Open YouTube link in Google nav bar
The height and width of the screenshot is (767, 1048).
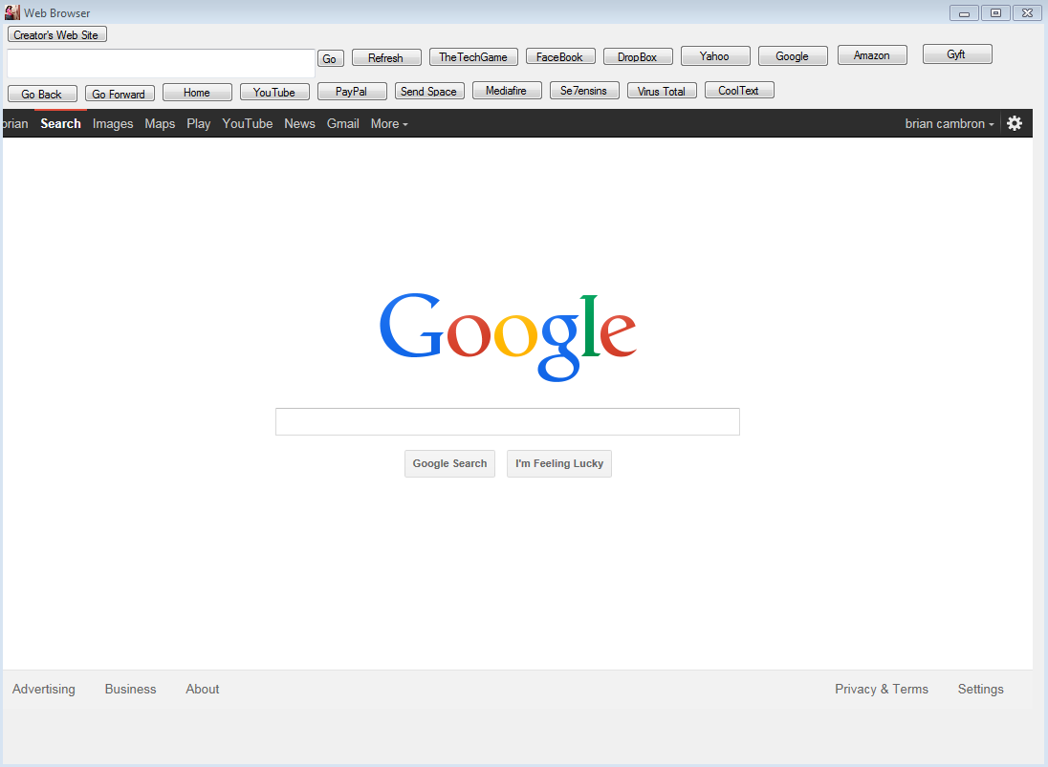pos(248,123)
